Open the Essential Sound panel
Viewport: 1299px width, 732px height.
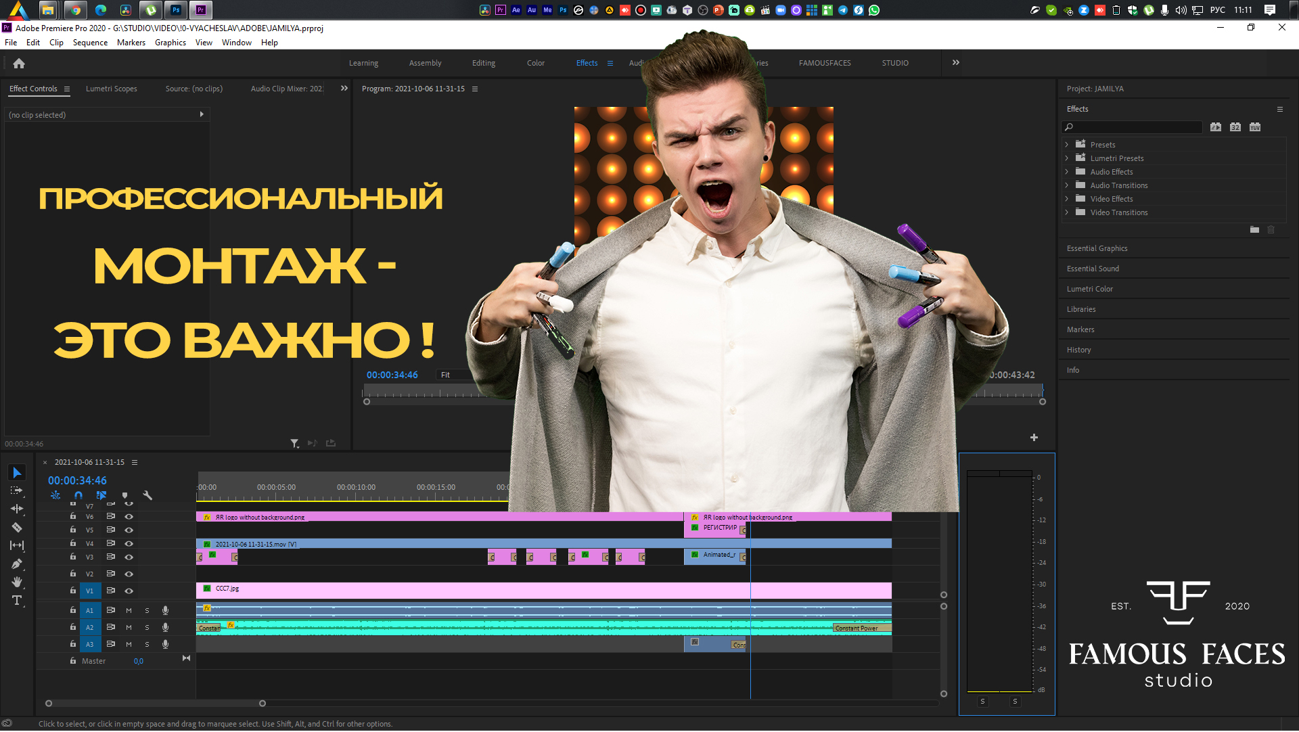click(x=1093, y=269)
